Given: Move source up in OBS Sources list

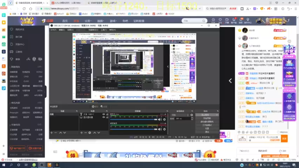Looking at the screenshot, I should tap(95, 133).
